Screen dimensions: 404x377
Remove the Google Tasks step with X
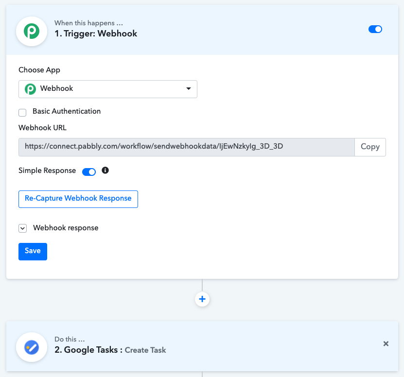click(386, 343)
